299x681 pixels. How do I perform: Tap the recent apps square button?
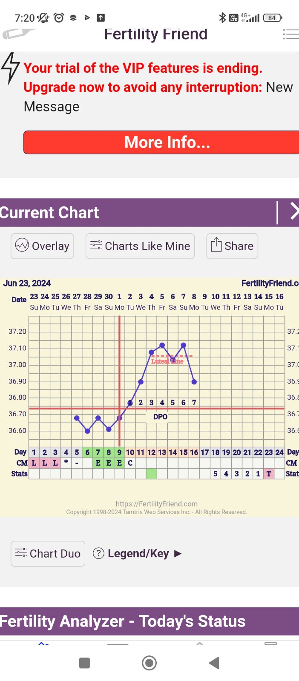84,663
